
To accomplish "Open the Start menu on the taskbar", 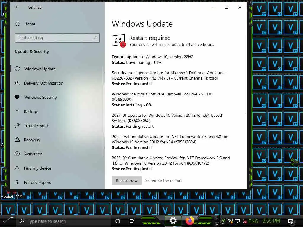I will [x=8, y=220].
